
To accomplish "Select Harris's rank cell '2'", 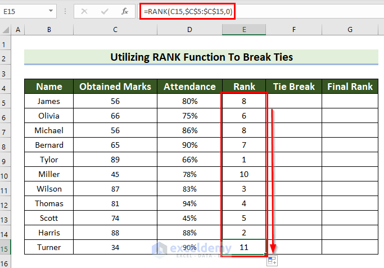I will coord(244,233).
